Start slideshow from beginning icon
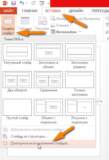This screenshot has width=109, height=160. (x=42, y=3)
